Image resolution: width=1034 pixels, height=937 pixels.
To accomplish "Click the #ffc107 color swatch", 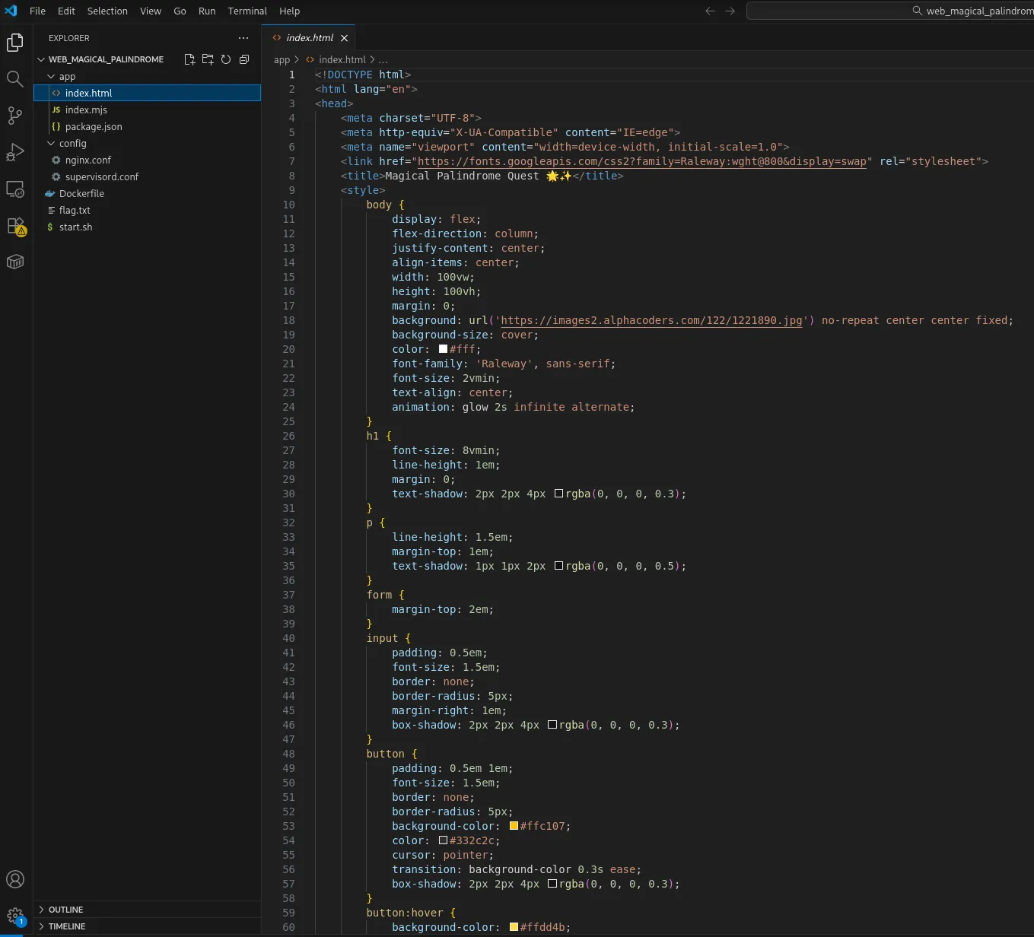I will coord(514,826).
